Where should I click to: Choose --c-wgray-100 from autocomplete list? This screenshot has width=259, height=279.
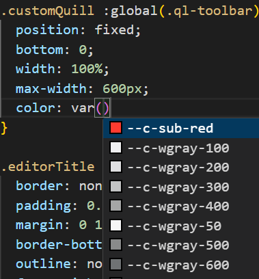tap(181, 148)
